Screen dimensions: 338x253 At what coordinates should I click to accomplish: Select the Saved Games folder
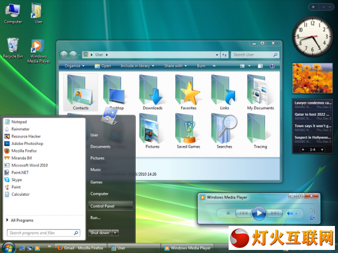point(189,131)
